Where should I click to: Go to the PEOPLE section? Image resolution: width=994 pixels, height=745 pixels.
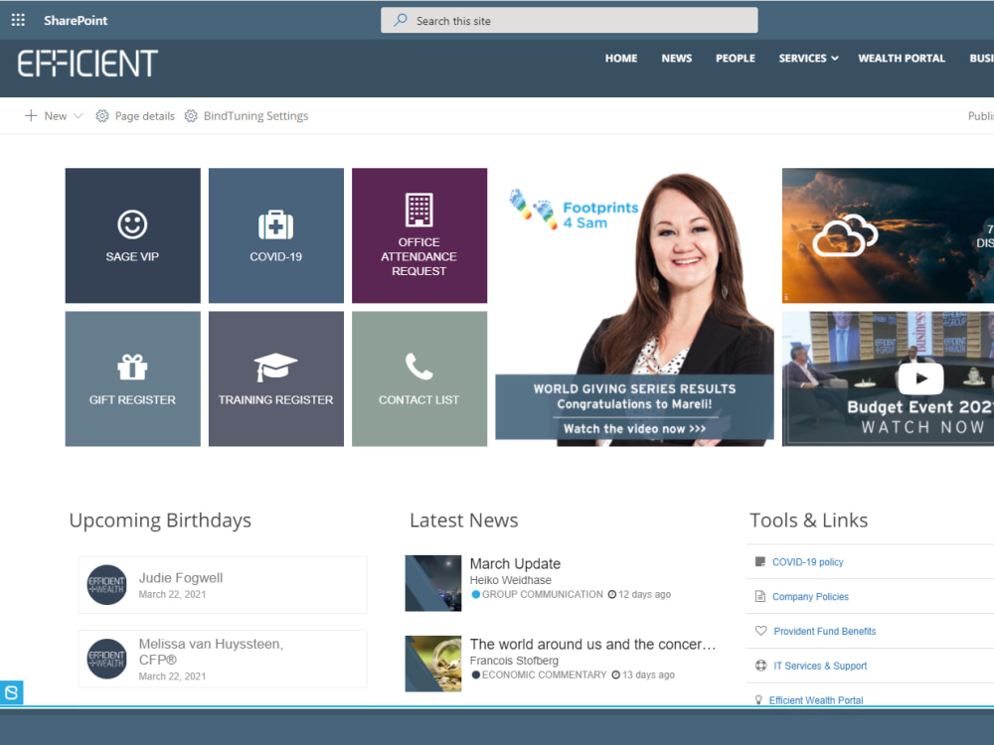(735, 58)
